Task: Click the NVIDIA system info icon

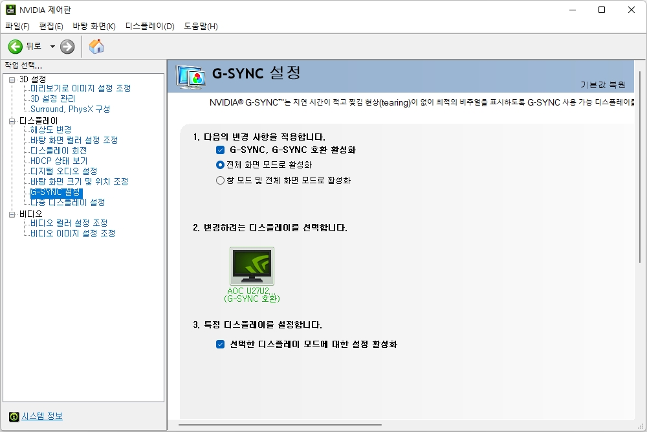Action: point(14,416)
